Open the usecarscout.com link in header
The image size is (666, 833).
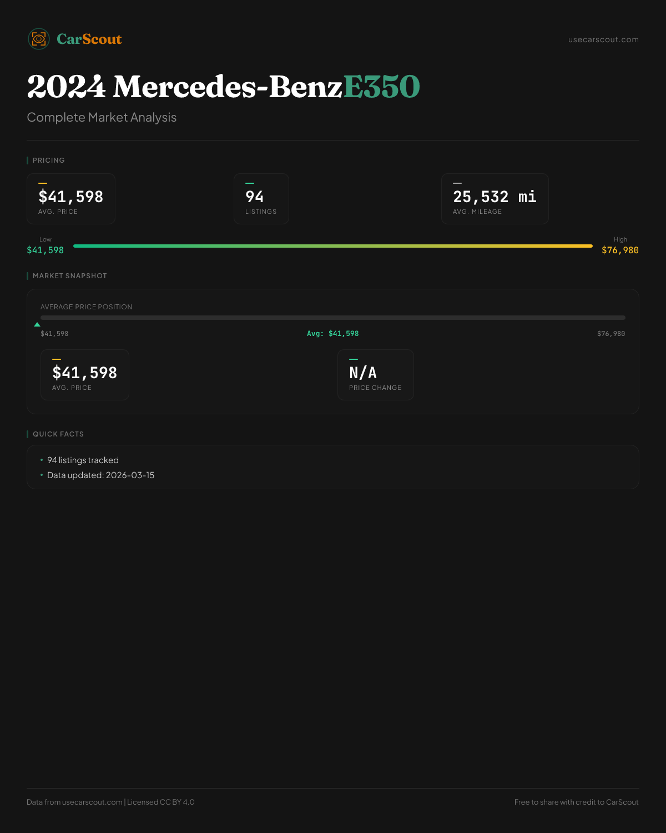pyautogui.click(x=603, y=39)
